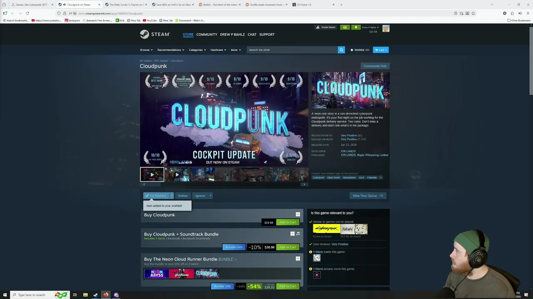Open the Cart button
The height and width of the screenshot is (299, 533).
(381, 50)
